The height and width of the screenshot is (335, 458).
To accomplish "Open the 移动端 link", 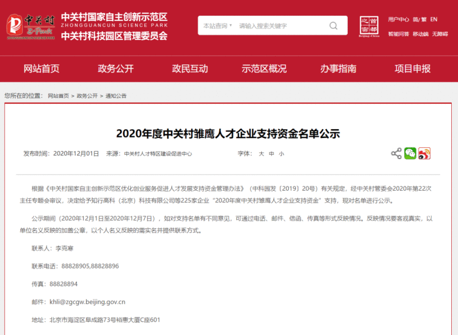I will pos(420,34).
